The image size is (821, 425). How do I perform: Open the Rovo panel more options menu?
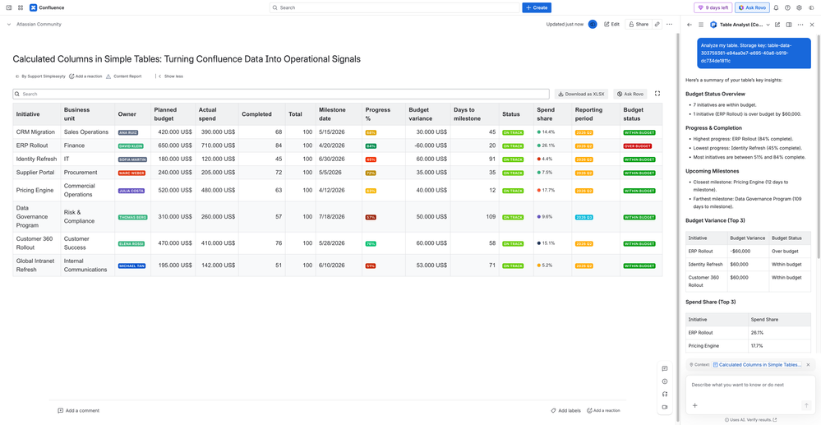(800, 25)
